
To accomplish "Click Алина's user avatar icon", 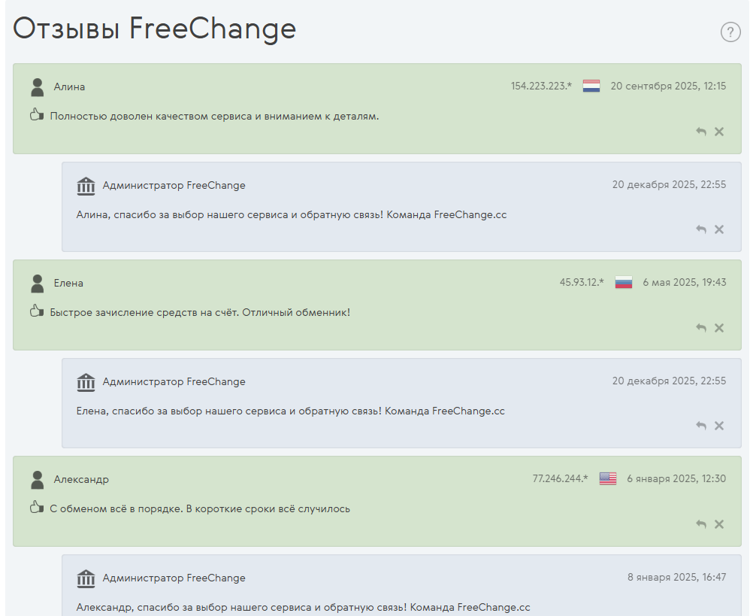I will [37, 87].
